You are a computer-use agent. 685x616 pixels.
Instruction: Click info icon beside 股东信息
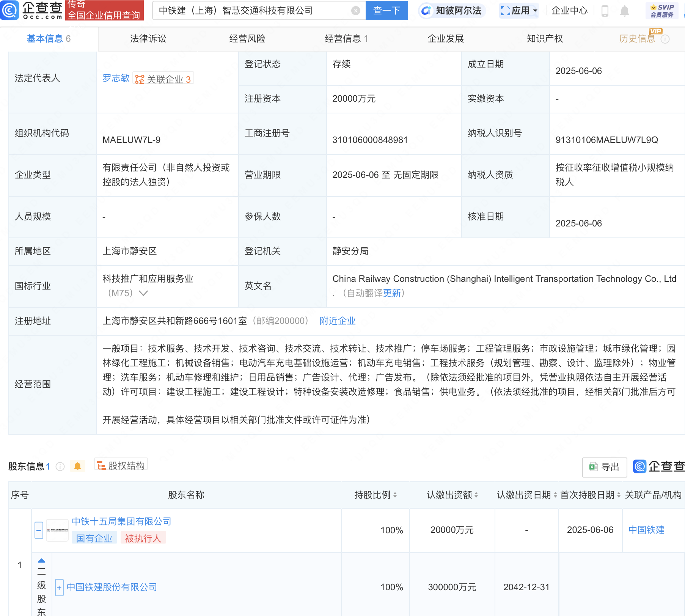[x=60, y=467]
